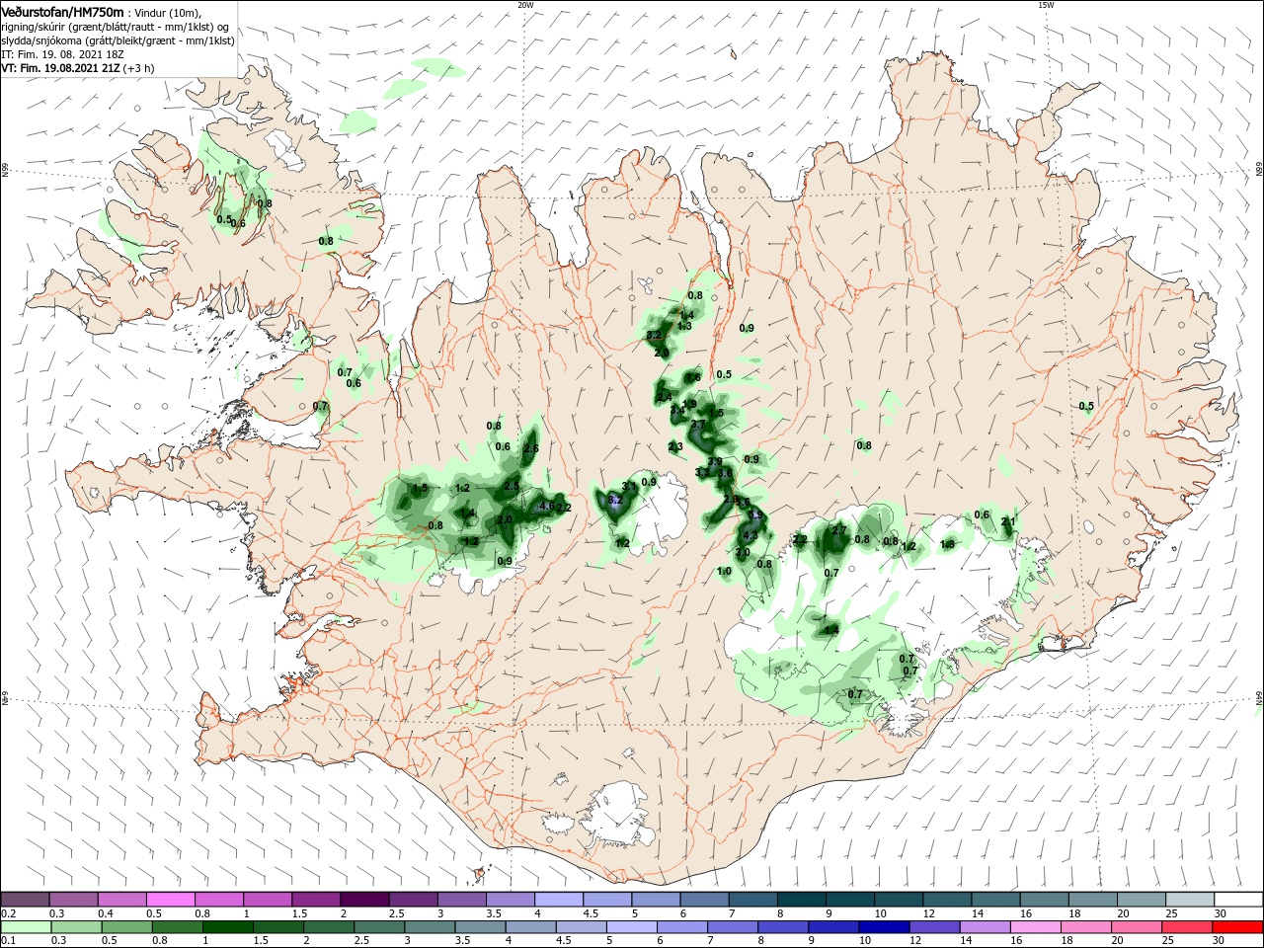Pick the dark teal swatch at snow value 8
This screenshot has height=948, width=1264.
801,900
